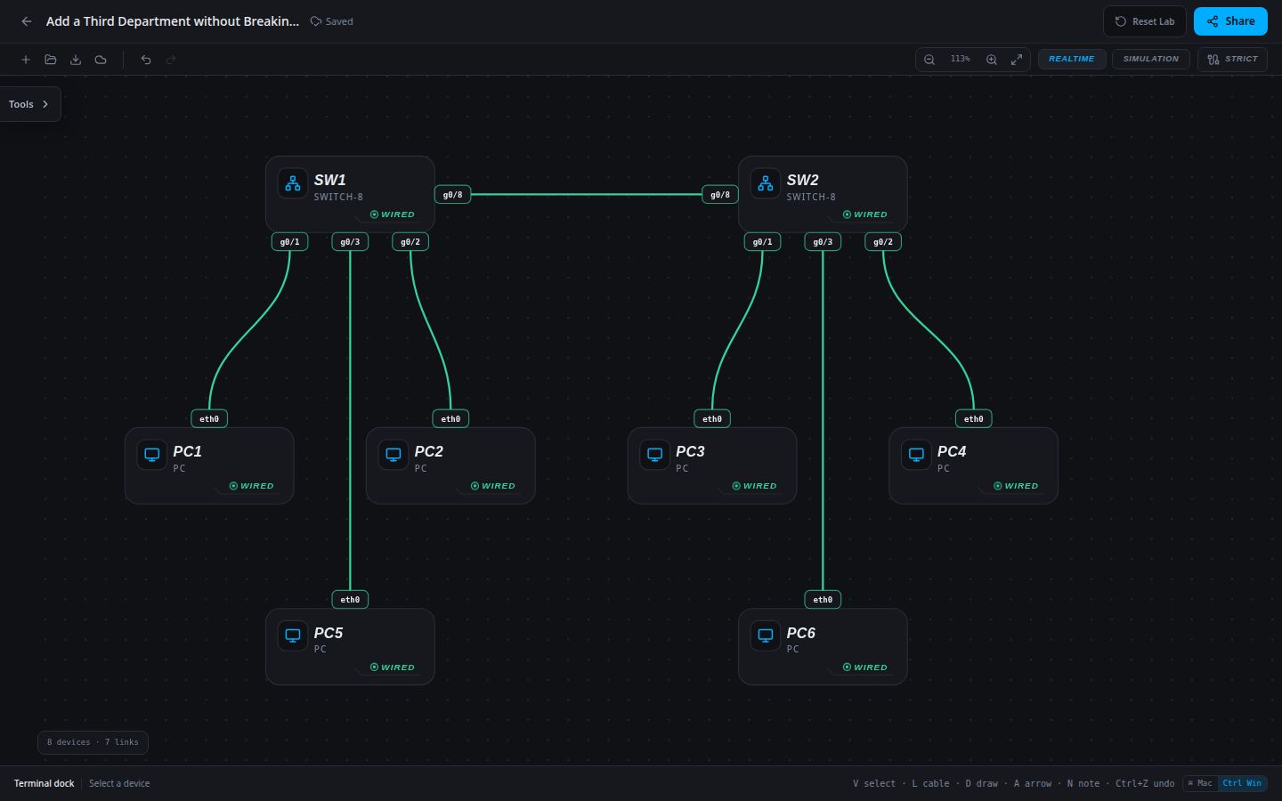Click WIRED status on SW1
Image resolution: width=1282 pixels, height=801 pixels.
point(393,214)
